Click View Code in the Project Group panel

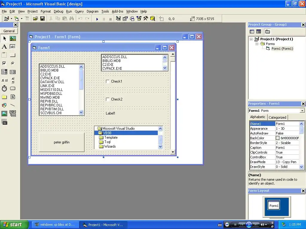pos(252,32)
